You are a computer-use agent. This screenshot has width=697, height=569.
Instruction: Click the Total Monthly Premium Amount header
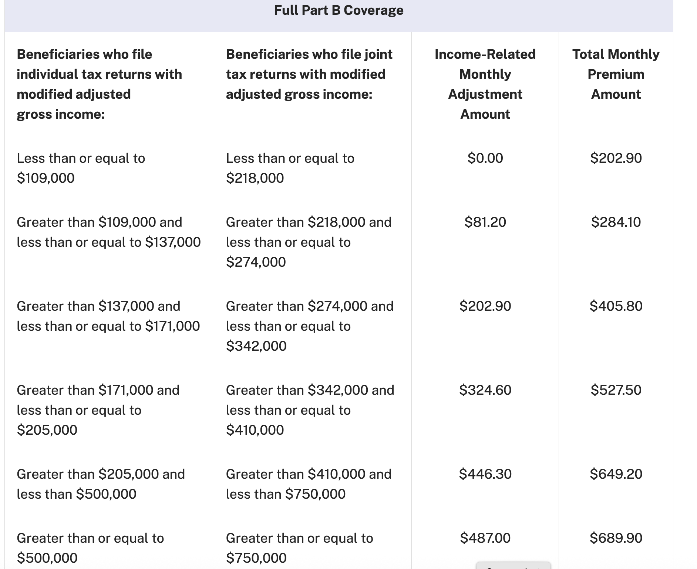[x=616, y=74]
